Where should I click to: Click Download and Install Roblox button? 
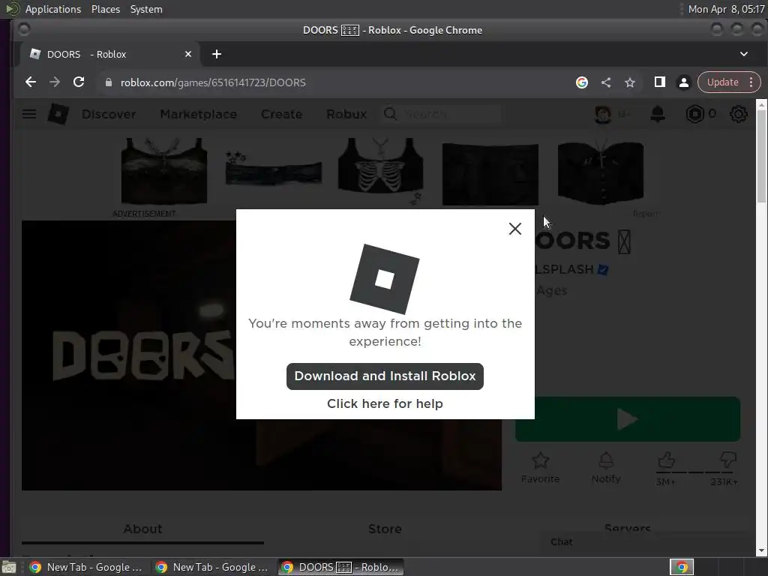point(385,376)
